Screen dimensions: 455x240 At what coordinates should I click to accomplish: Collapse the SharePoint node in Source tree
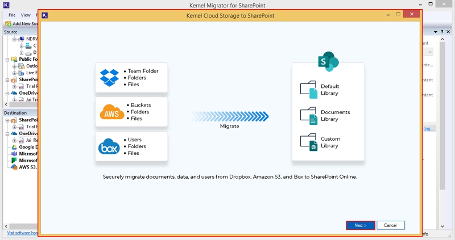[7, 80]
